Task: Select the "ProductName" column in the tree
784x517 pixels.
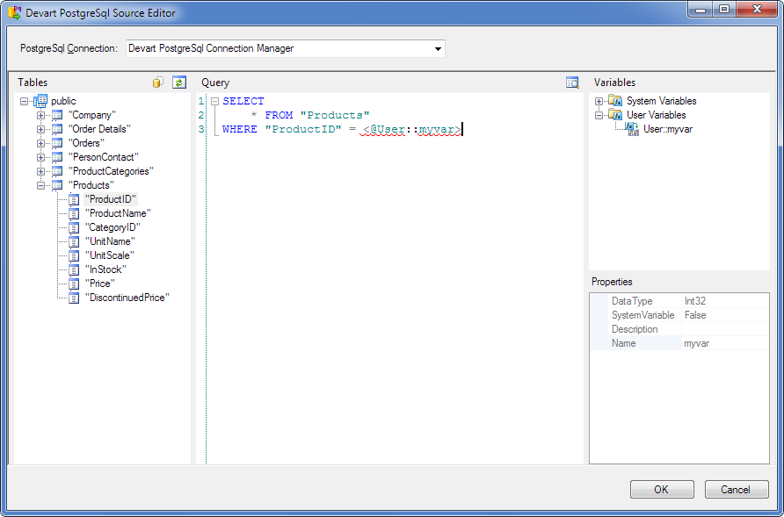Action: (x=118, y=213)
